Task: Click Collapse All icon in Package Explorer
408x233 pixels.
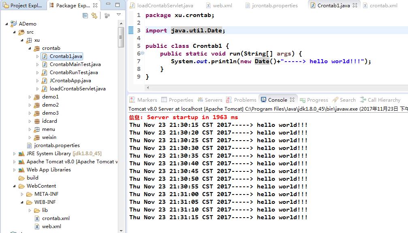Action: [x=85, y=16]
